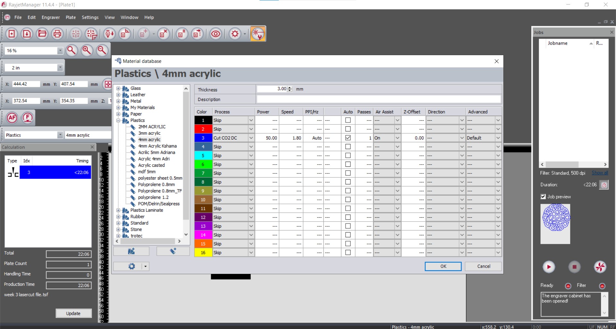Click the eye preview toolbar icon

(x=216, y=34)
